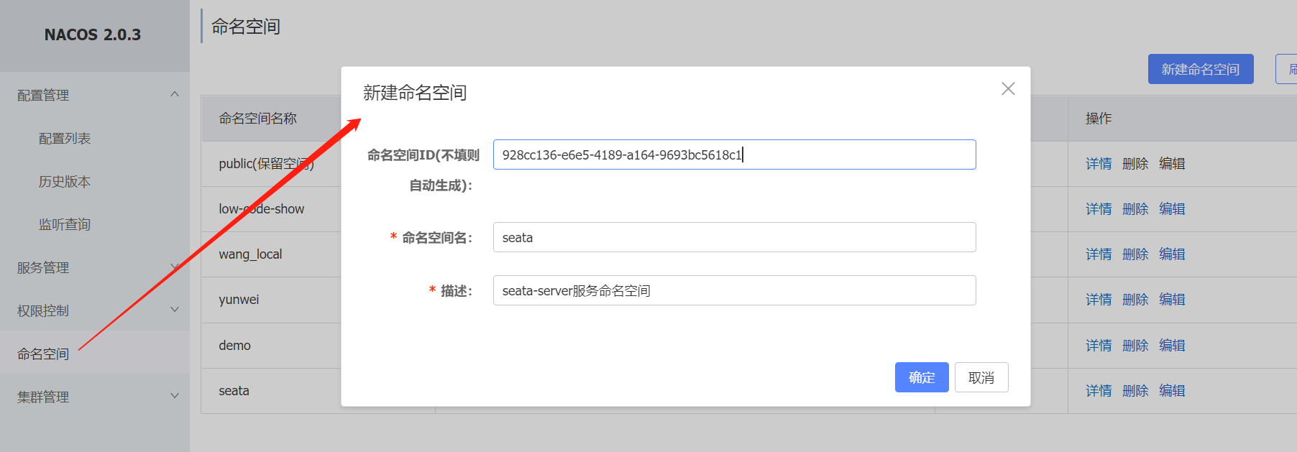Open 监听查询 in the sidebar
Image resolution: width=1297 pixels, height=452 pixels.
pos(65,224)
